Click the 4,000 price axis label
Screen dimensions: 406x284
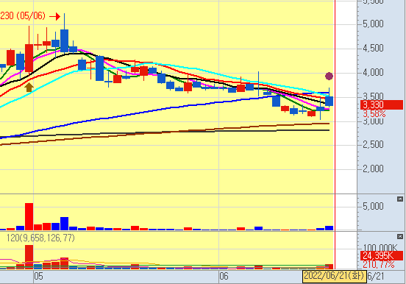pyautogui.click(x=373, y=72)
